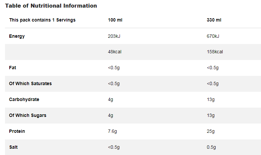
Task: Click the Protein row label
Action: coord(17,131)
